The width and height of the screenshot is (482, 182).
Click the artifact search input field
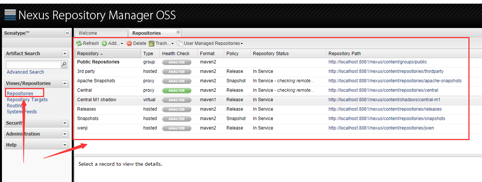tap(34, 65)
